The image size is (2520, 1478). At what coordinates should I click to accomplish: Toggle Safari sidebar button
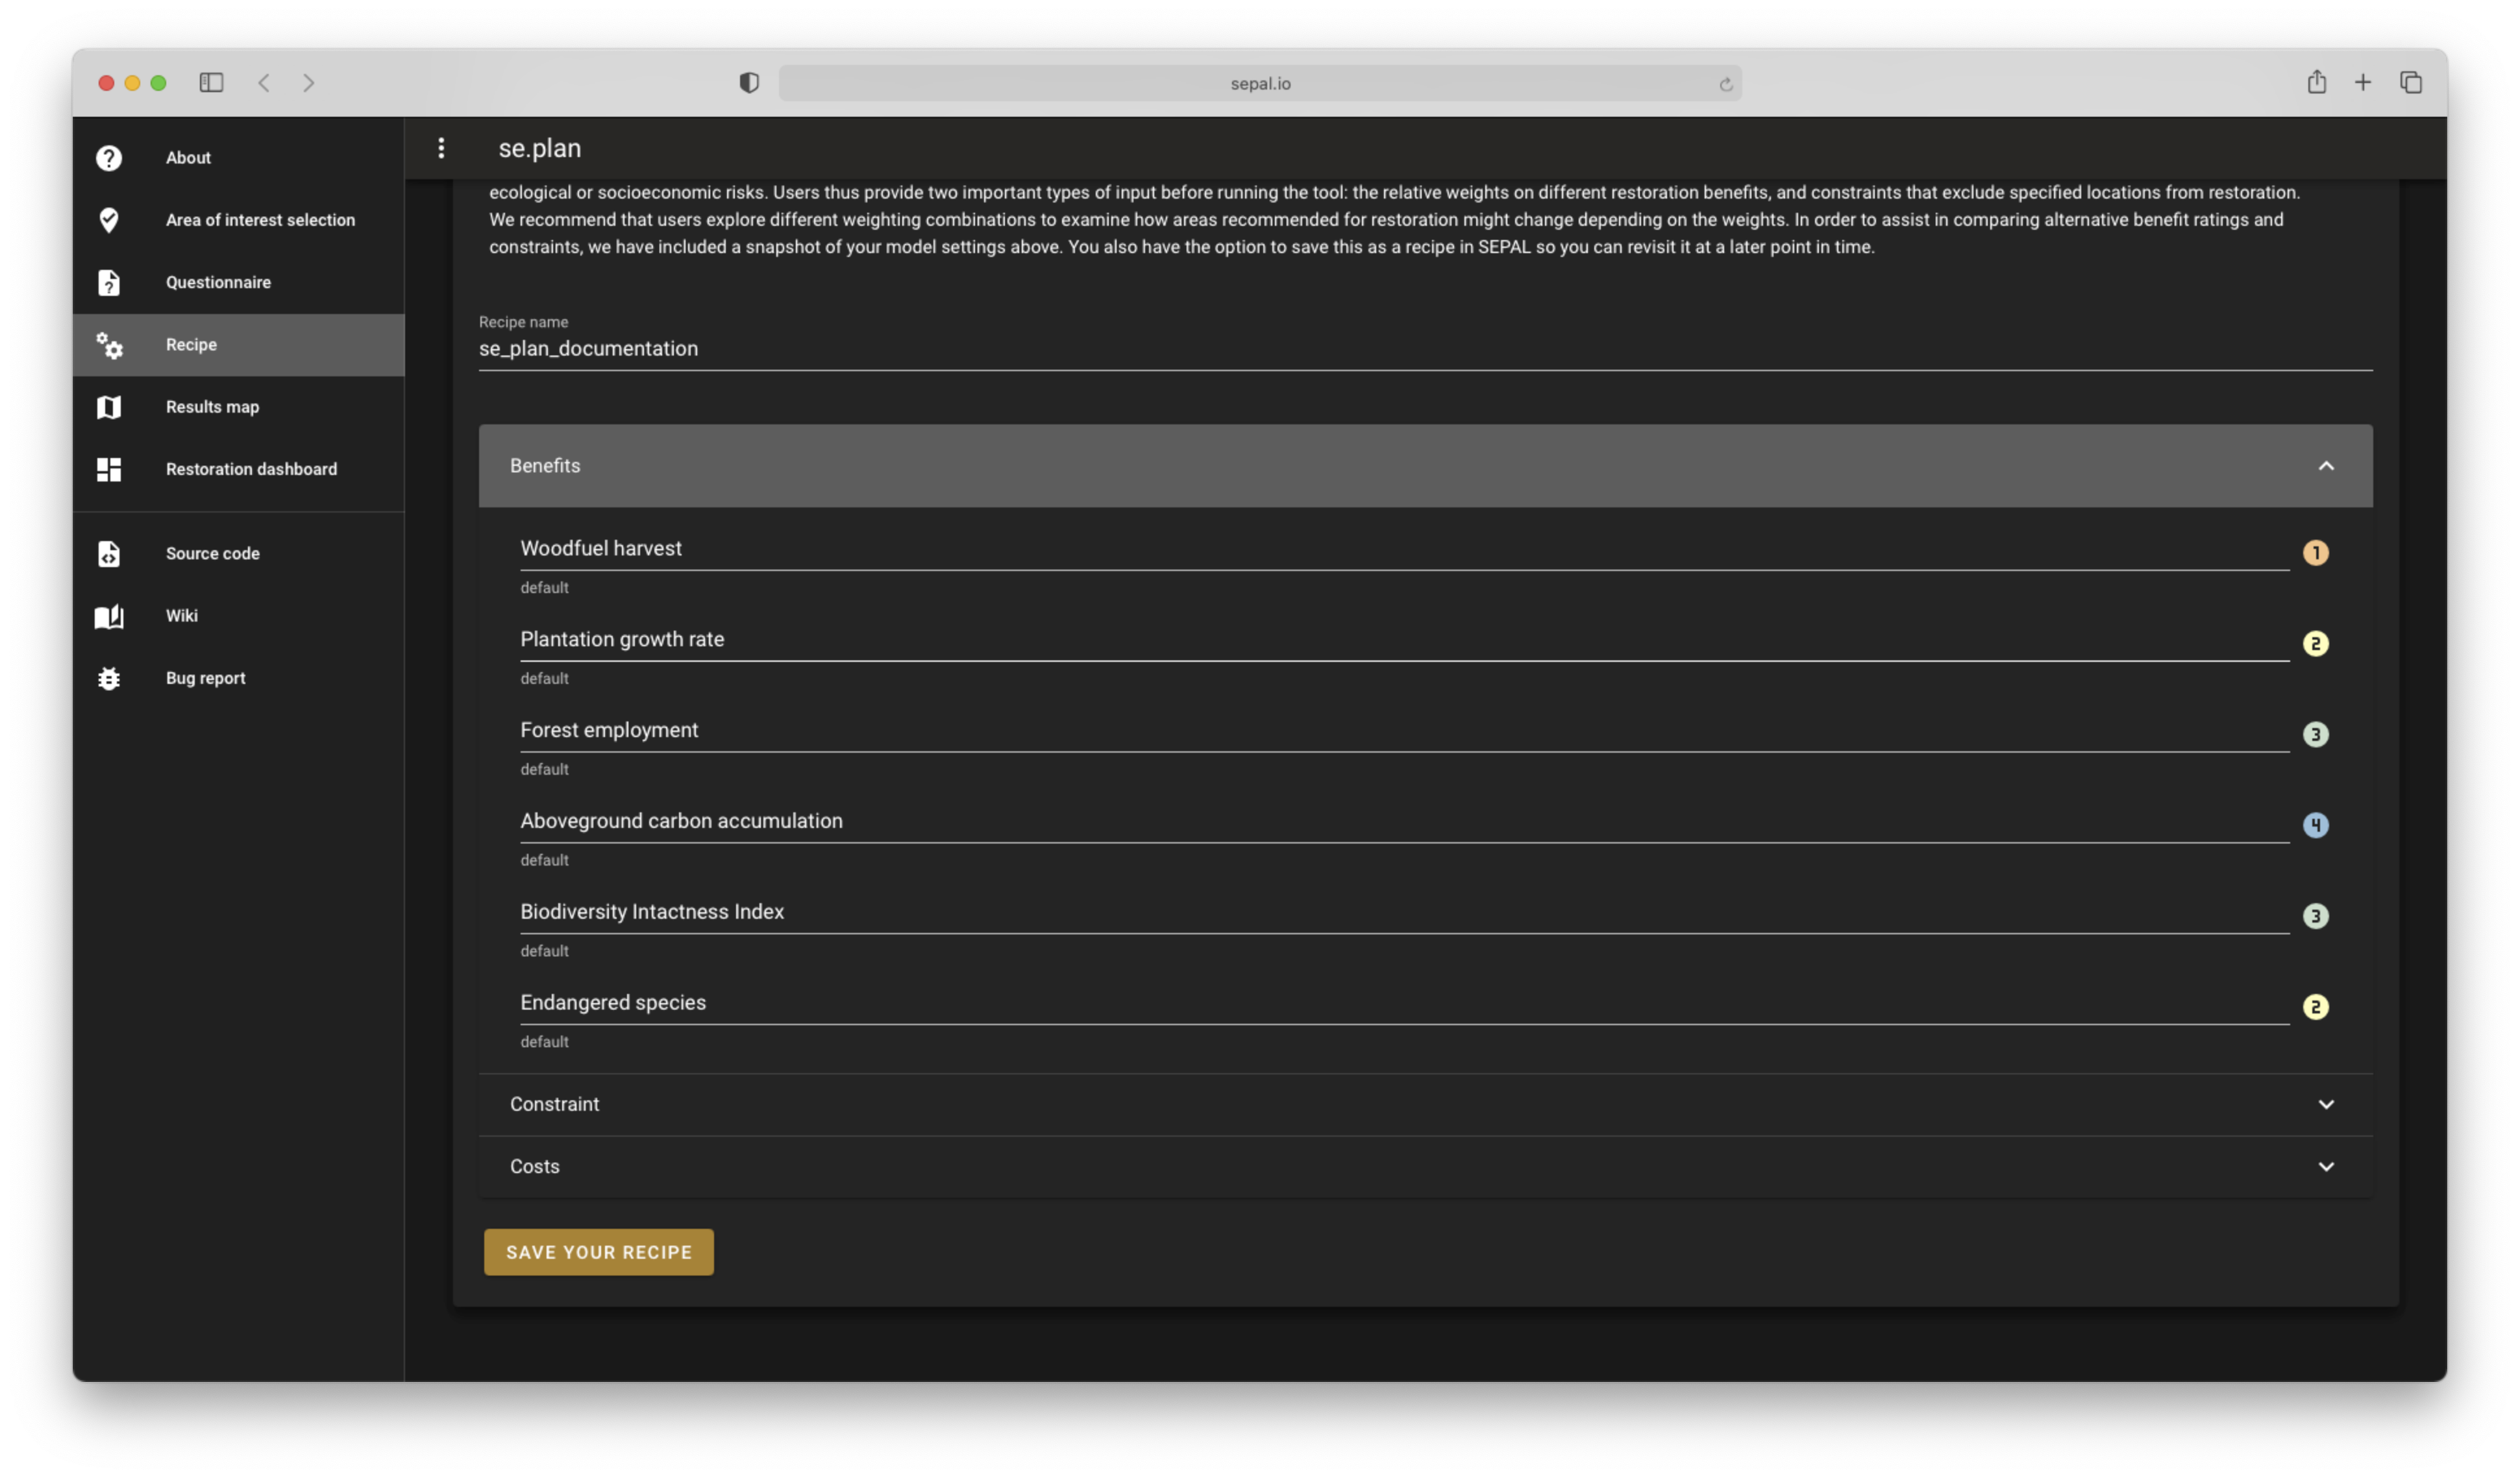tap(211, 83)
